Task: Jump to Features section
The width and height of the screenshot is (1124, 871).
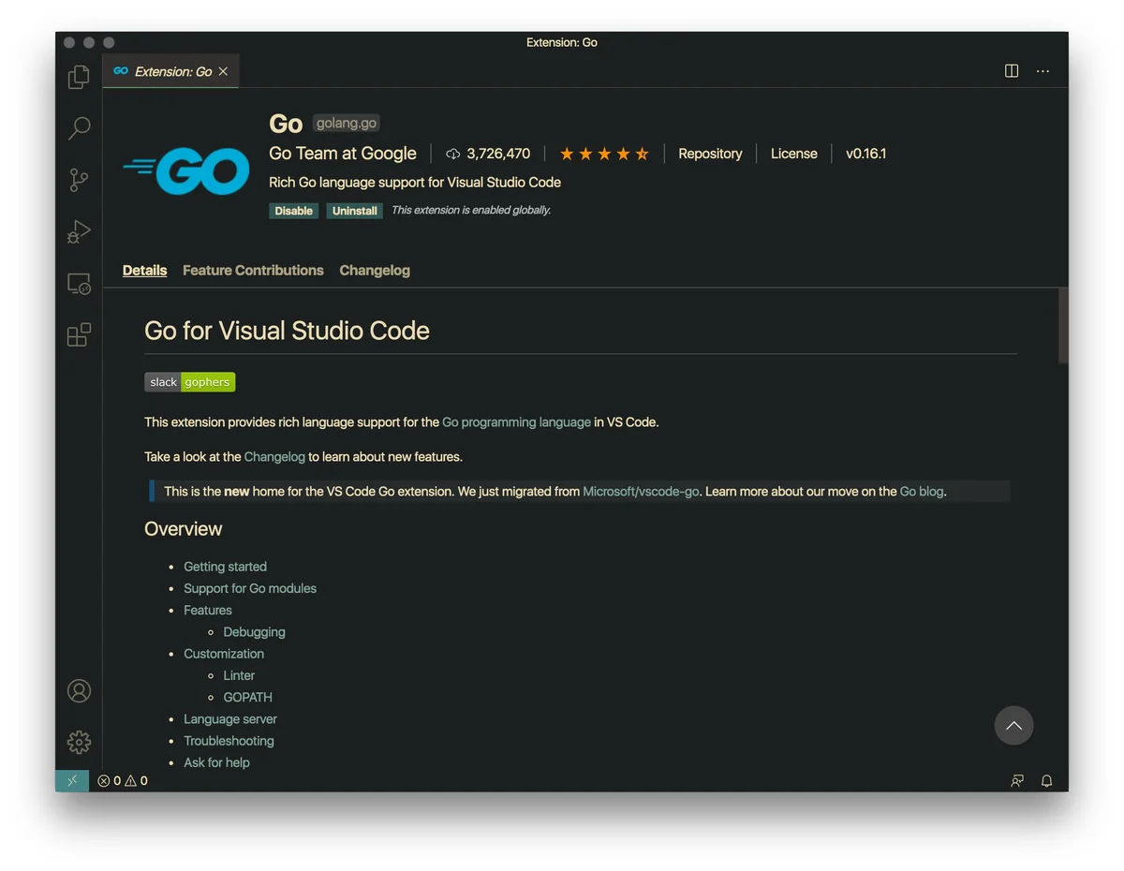Action: 208,610
